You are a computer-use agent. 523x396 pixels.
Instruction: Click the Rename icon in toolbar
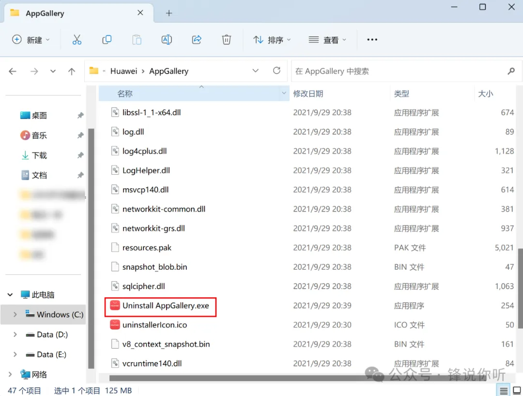[x=167, y=40]
